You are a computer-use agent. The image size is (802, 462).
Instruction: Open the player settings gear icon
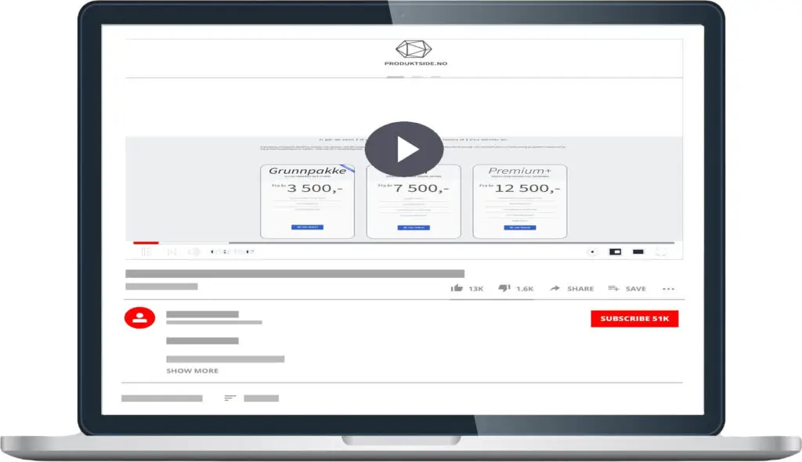pyautogui.click(x=592, y=251)
